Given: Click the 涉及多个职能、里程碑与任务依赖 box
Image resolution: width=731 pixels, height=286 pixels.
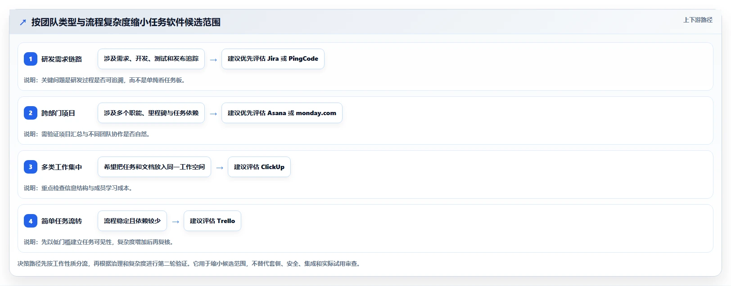Looking at the screenshot, I should point(151,113).
